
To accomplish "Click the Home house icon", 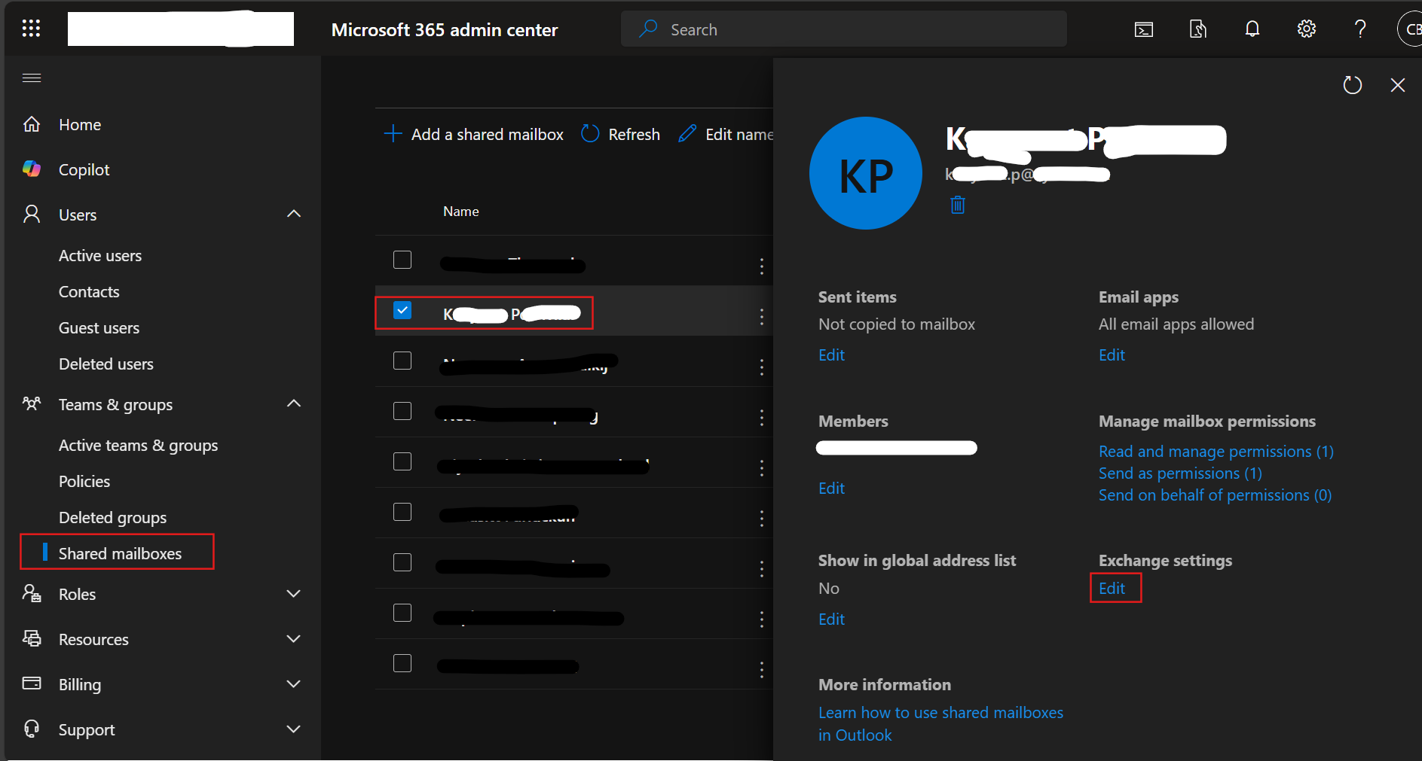I will [32, 124].
